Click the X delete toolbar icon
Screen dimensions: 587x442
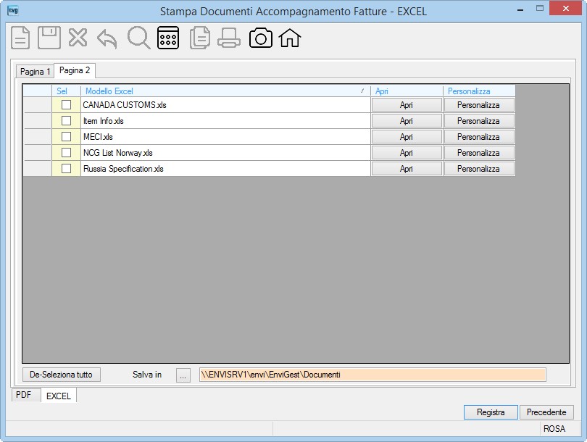coord(78,38)
